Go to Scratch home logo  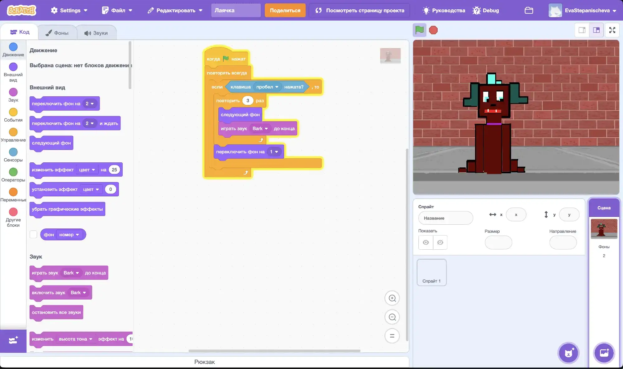click(x=22, y=10)
